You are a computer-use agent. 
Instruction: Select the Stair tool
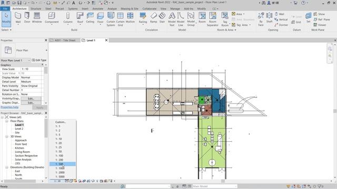pos(162,18)
